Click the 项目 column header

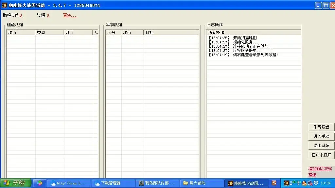[79, 32]
